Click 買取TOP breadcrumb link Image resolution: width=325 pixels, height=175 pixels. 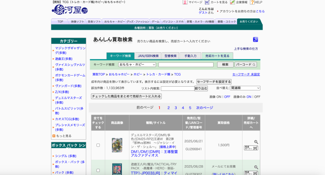point(99,74)
